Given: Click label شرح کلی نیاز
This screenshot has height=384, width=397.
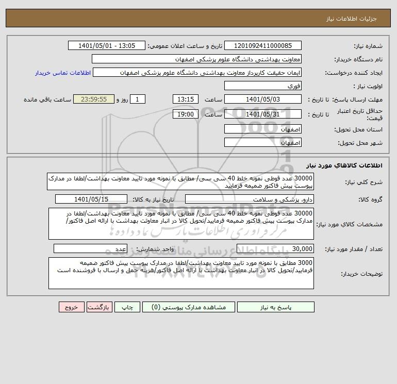Looking at the screenshot, I should 364,182.
